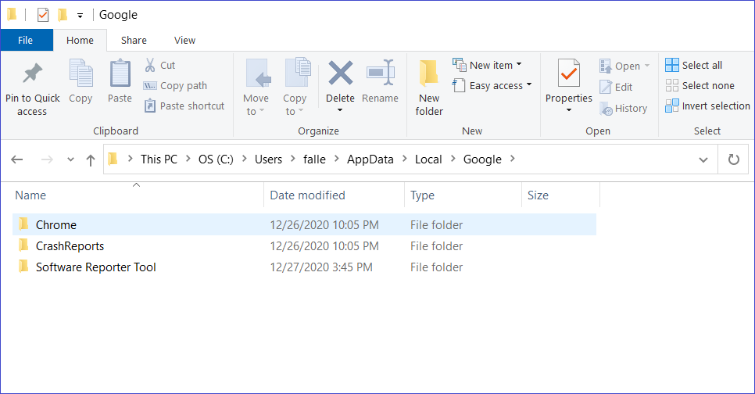Open the File menu tab
This screenshot has height=394, width=755.
coord(27,40)
